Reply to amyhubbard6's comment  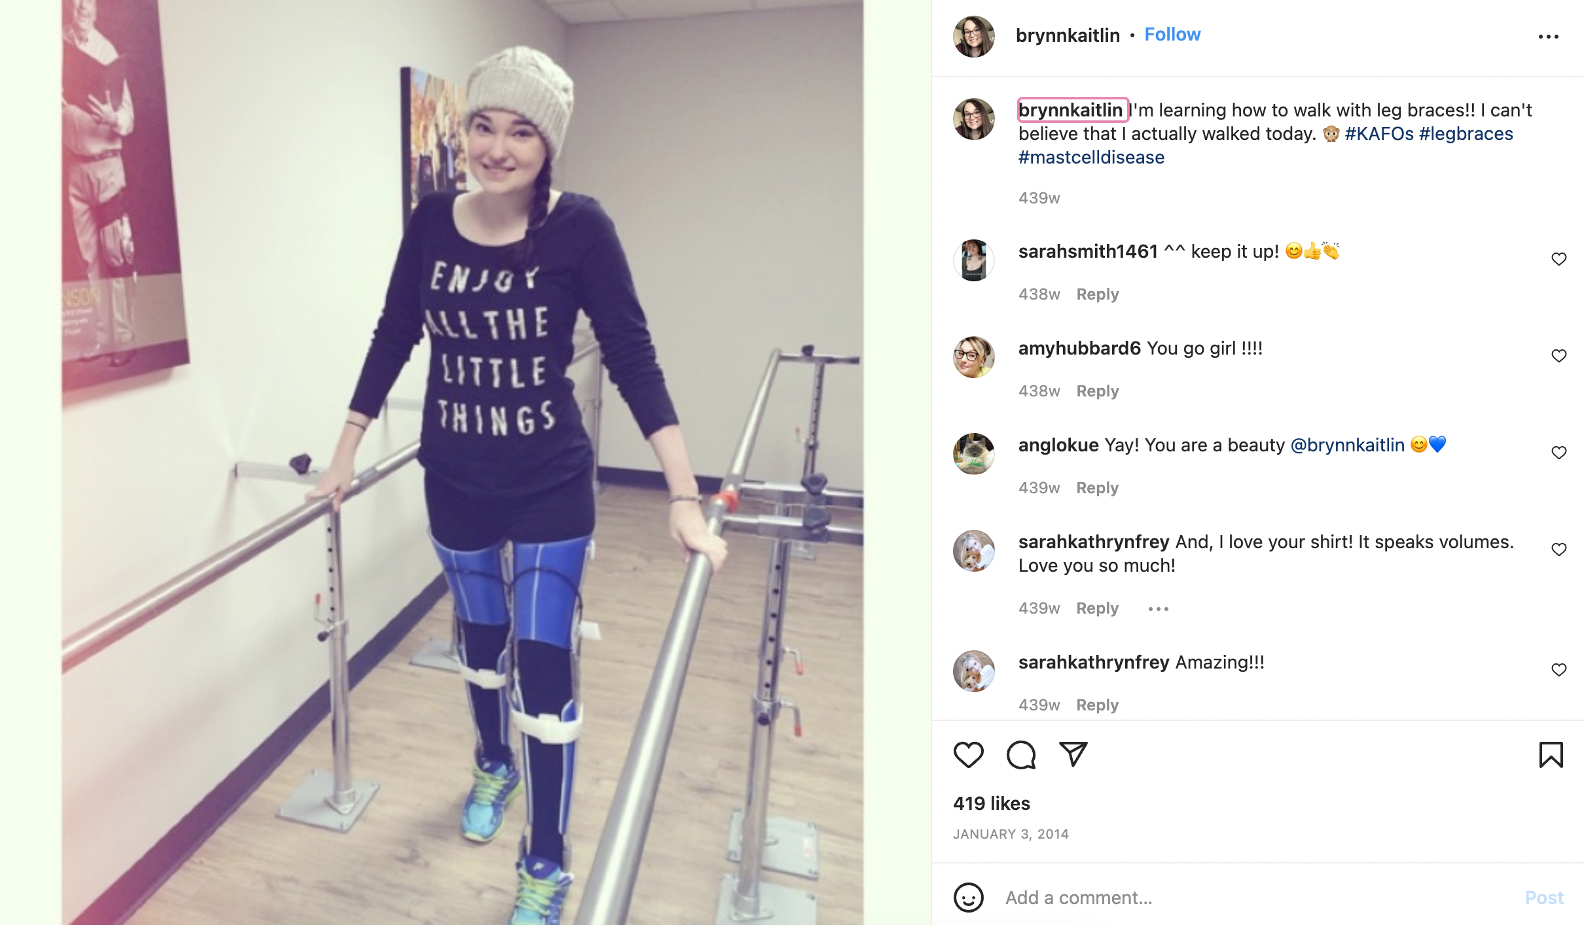coord(1098,391)
